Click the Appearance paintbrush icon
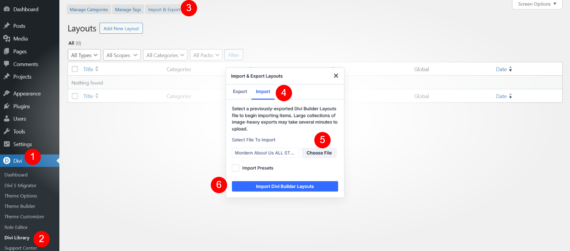570x251 pixels. tap(7, 93)
